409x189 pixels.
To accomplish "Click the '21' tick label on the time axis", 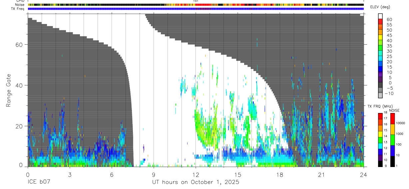I will 321,175.
